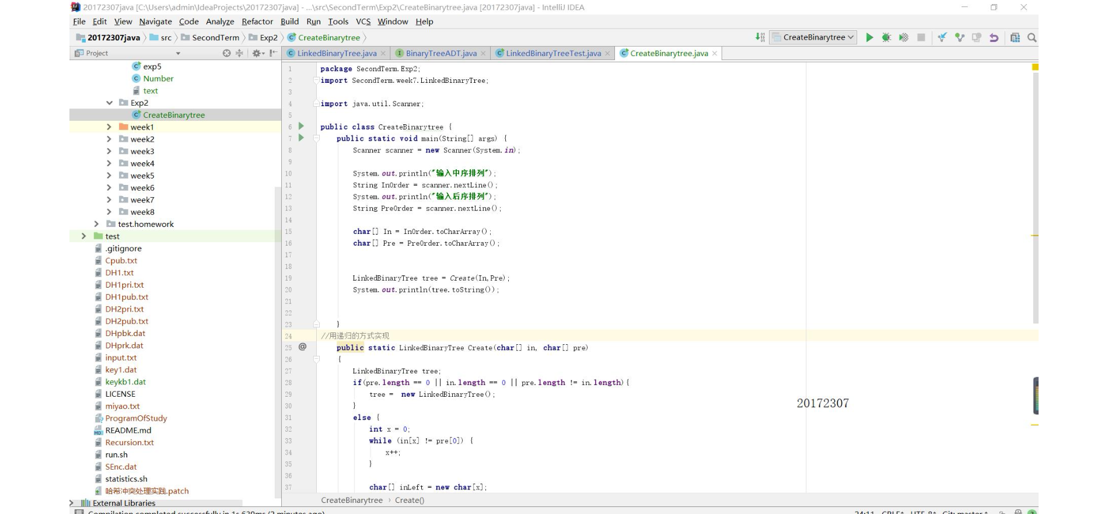1108x514 pixels.
Task: Click CreateBinarytree breadcrumb below the editor
Action: 352,501
